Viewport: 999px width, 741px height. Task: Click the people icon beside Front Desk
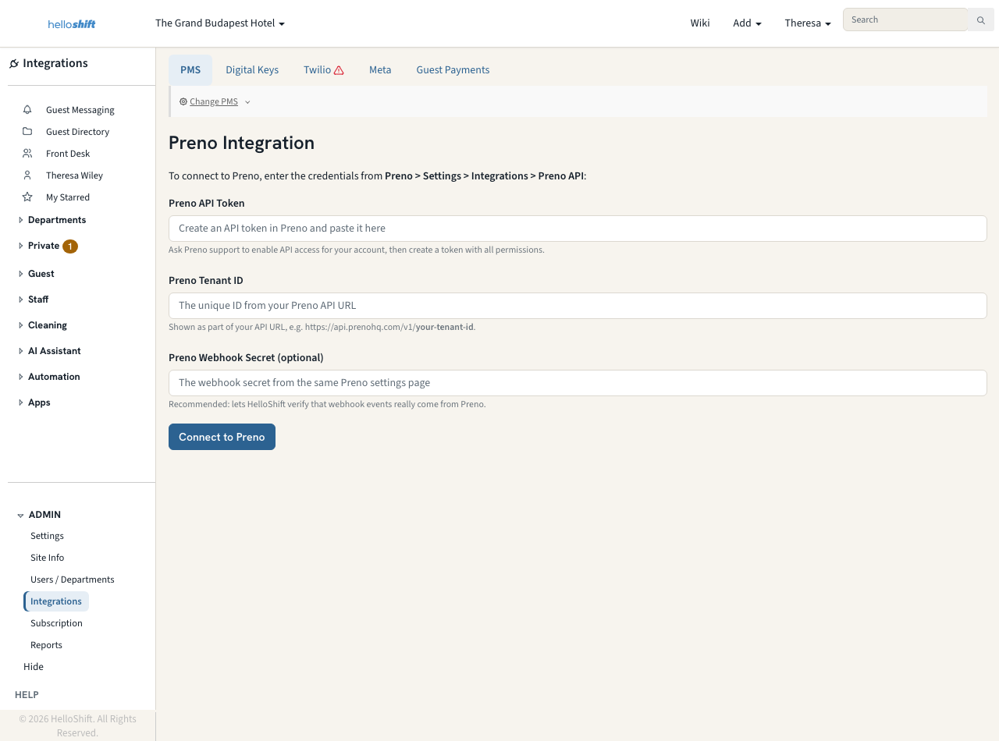point(27,154)
